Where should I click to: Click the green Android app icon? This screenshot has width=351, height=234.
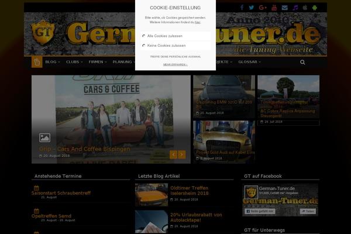click(315, 8)
